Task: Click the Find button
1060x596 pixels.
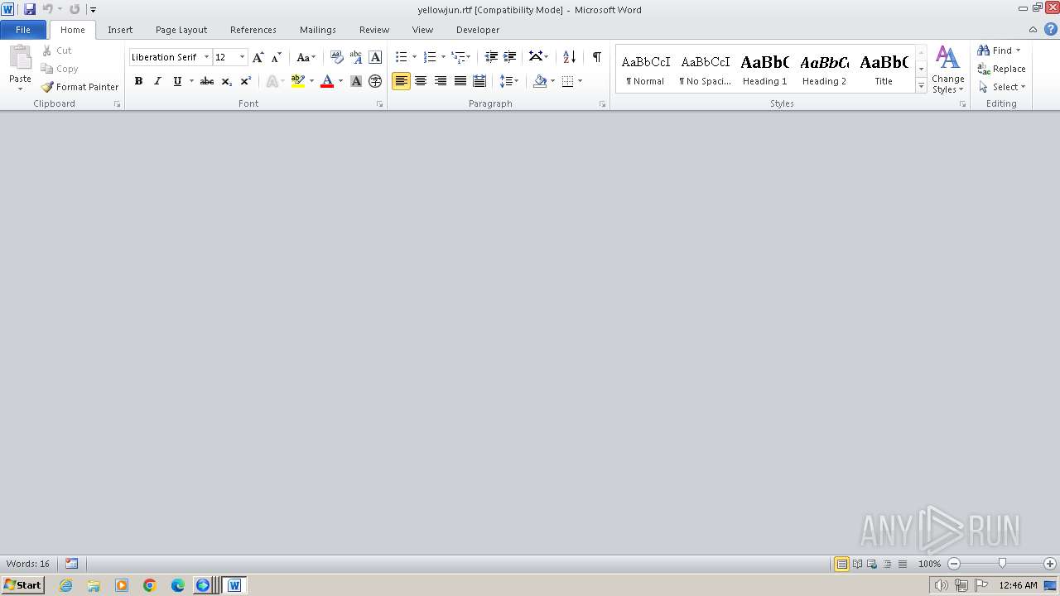Action: [1000, 50]
